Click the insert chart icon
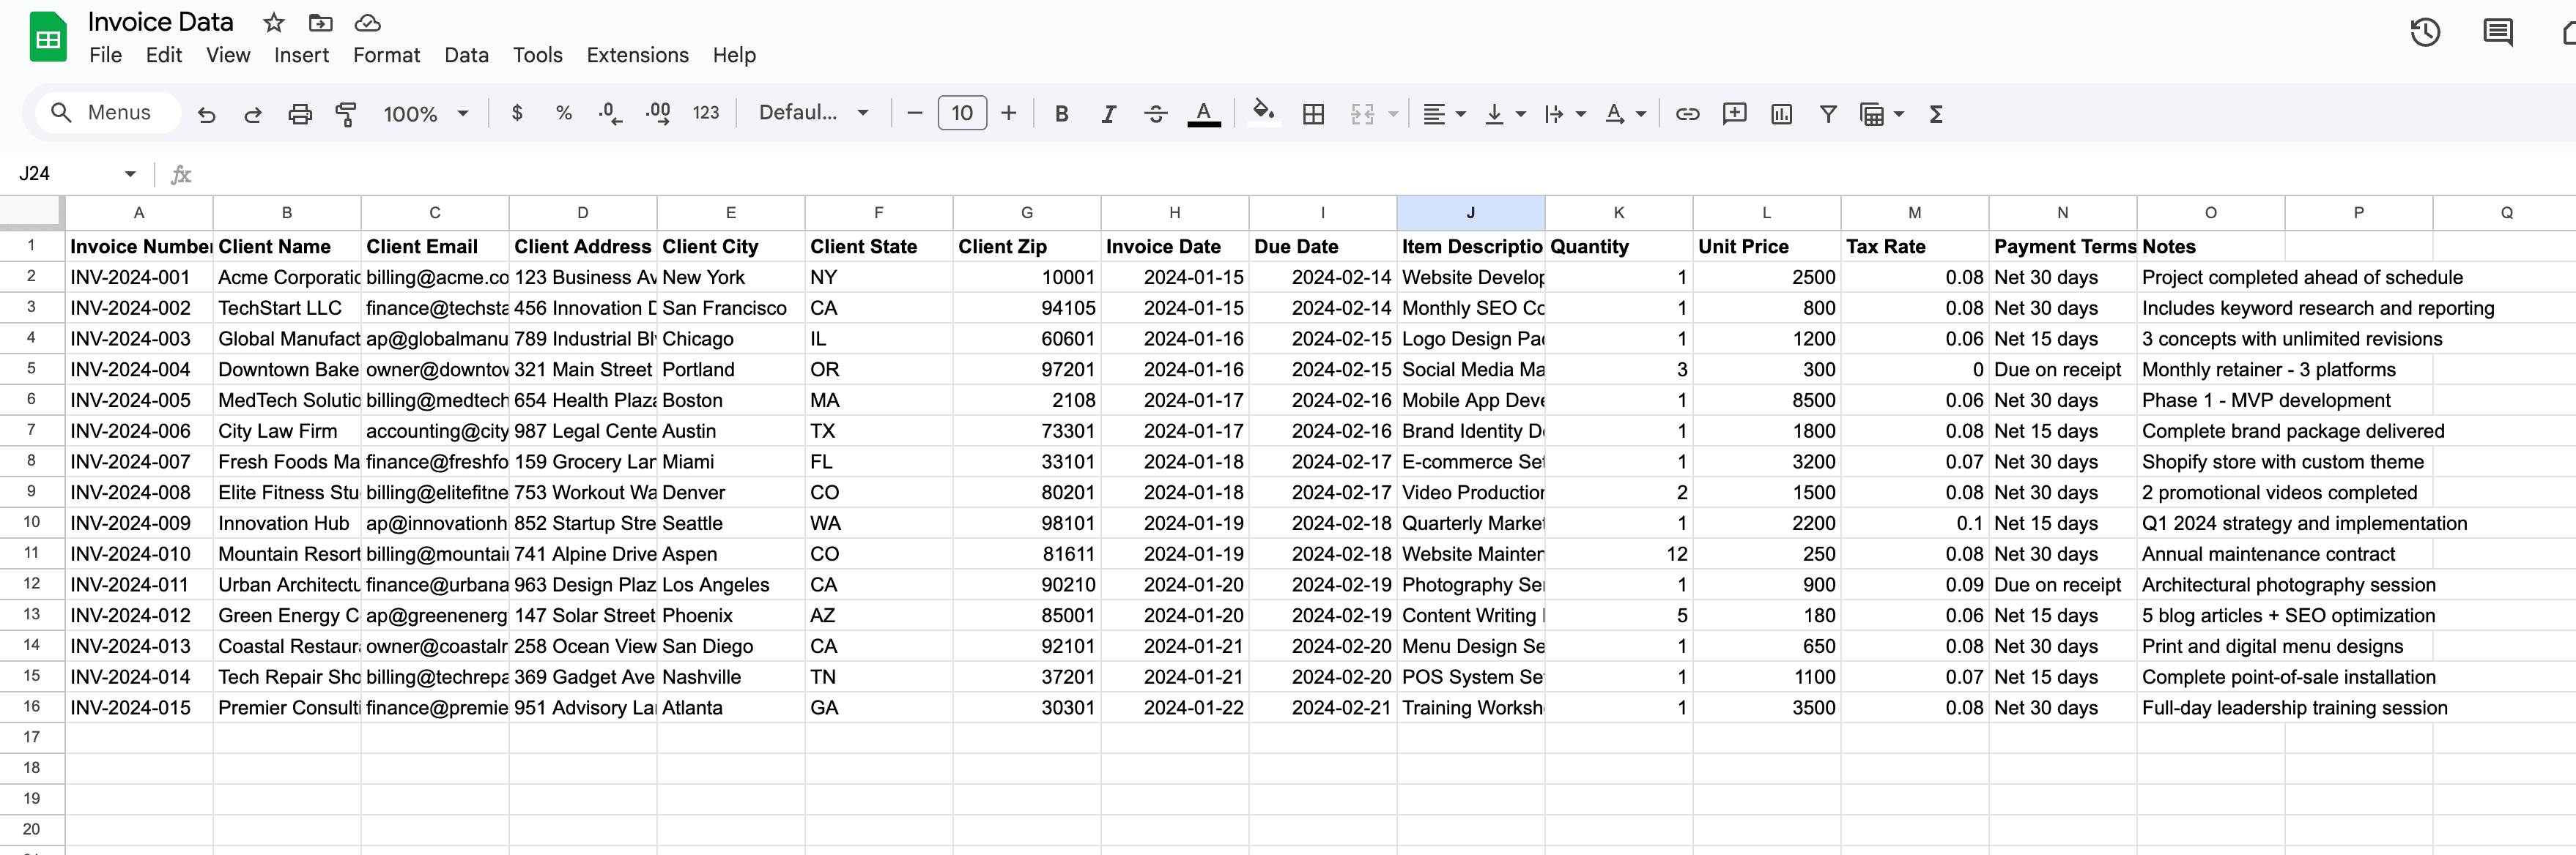This screenshot has height=855, width=2576. [x=1781, y=114]
